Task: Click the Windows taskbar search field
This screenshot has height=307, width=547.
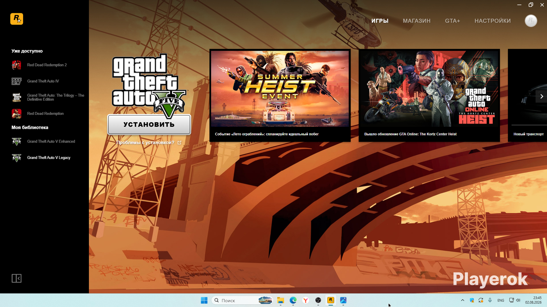Action: [242, 300]
